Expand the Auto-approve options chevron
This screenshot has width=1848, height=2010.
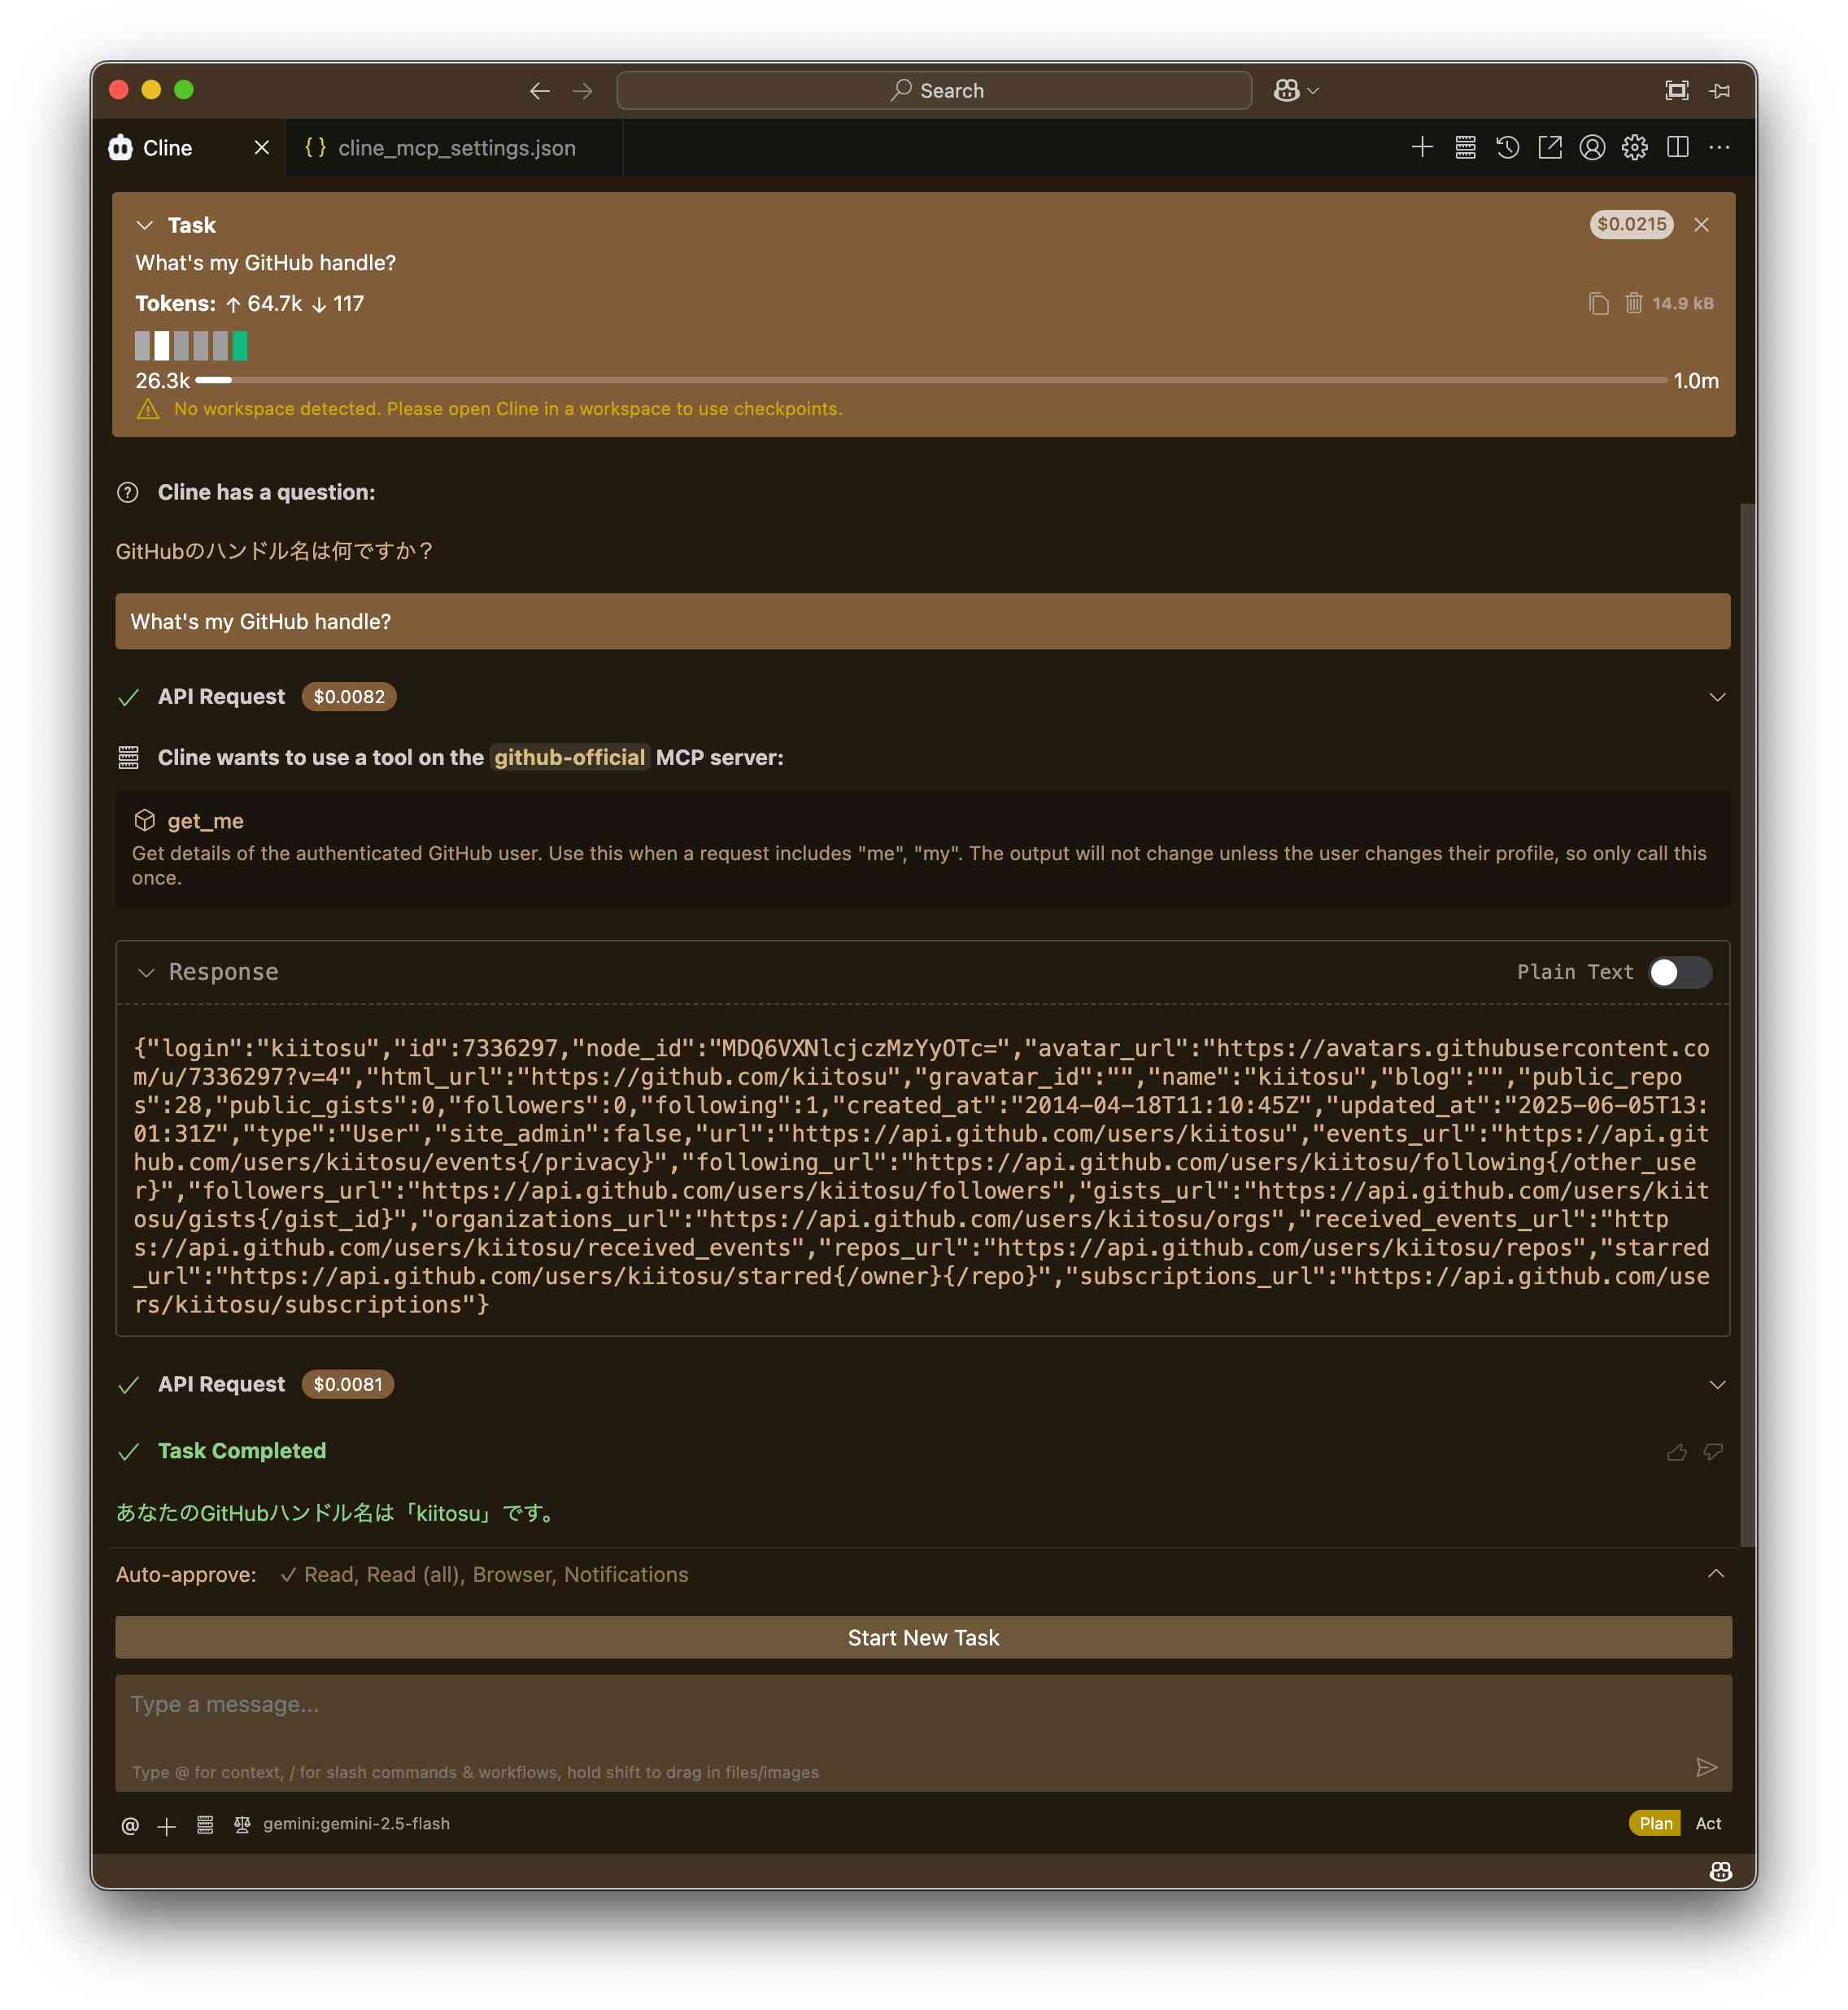click(1716, 1575)
